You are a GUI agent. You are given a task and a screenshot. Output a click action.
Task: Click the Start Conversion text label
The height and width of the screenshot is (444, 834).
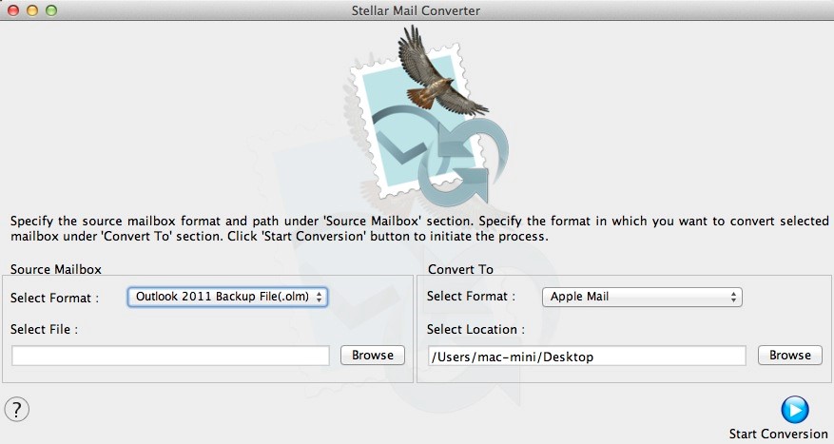tap(778, 434)
